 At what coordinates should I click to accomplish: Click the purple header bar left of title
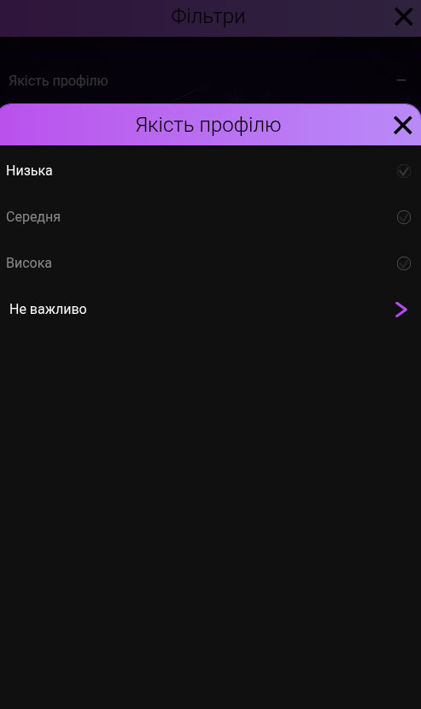(67, 125)
